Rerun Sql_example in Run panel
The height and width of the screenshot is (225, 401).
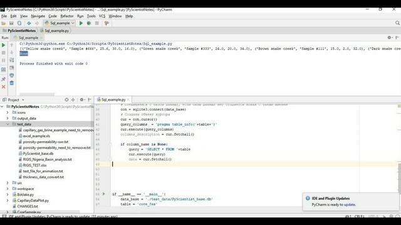(4, 45)
